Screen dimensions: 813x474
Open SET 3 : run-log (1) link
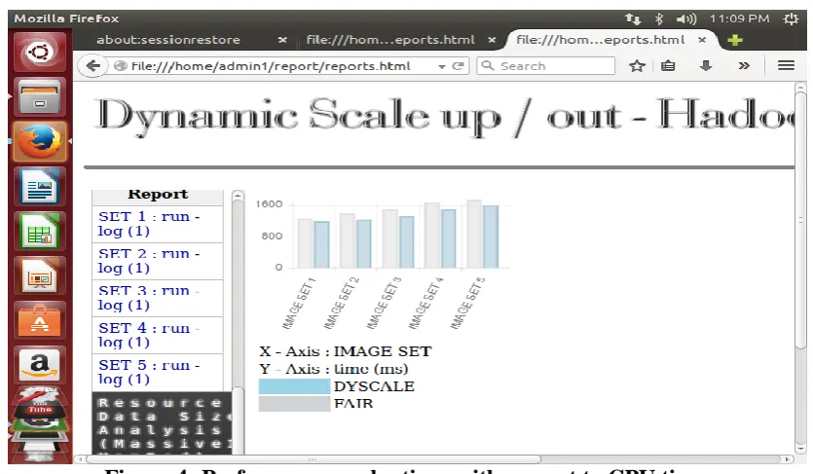click(x=149, y=298)
